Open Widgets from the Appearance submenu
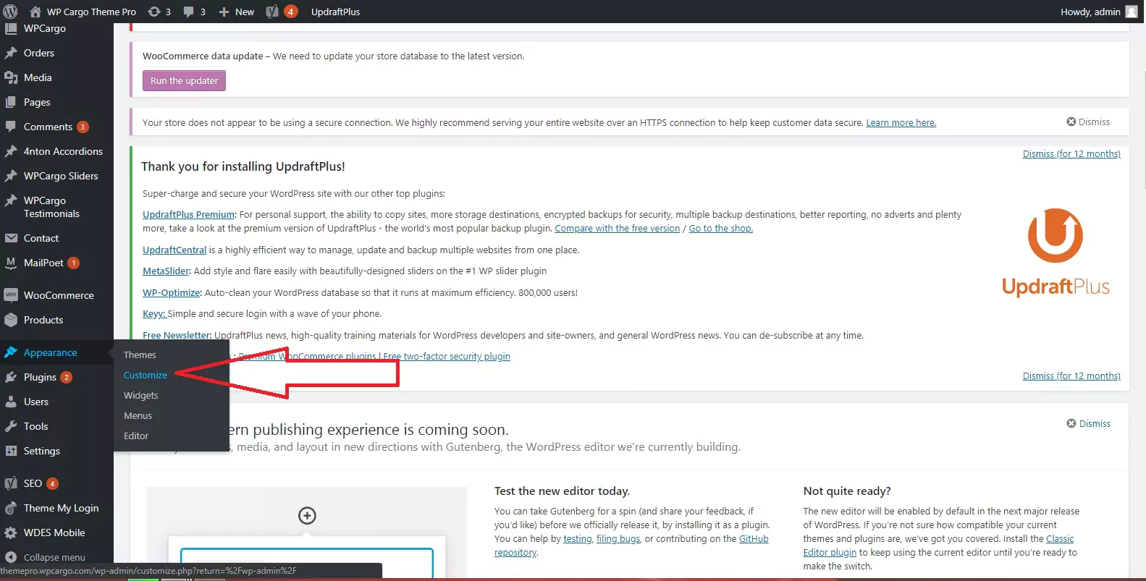This screenshot has height=581, width=1146. point(140,395)
